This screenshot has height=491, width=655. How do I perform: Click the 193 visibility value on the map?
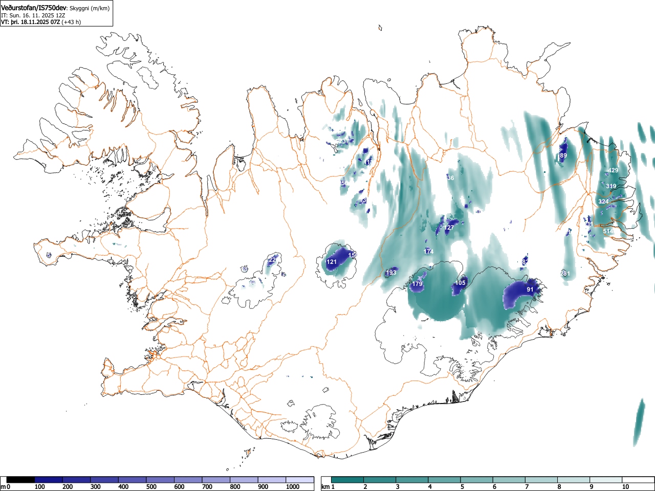(391, 273)
